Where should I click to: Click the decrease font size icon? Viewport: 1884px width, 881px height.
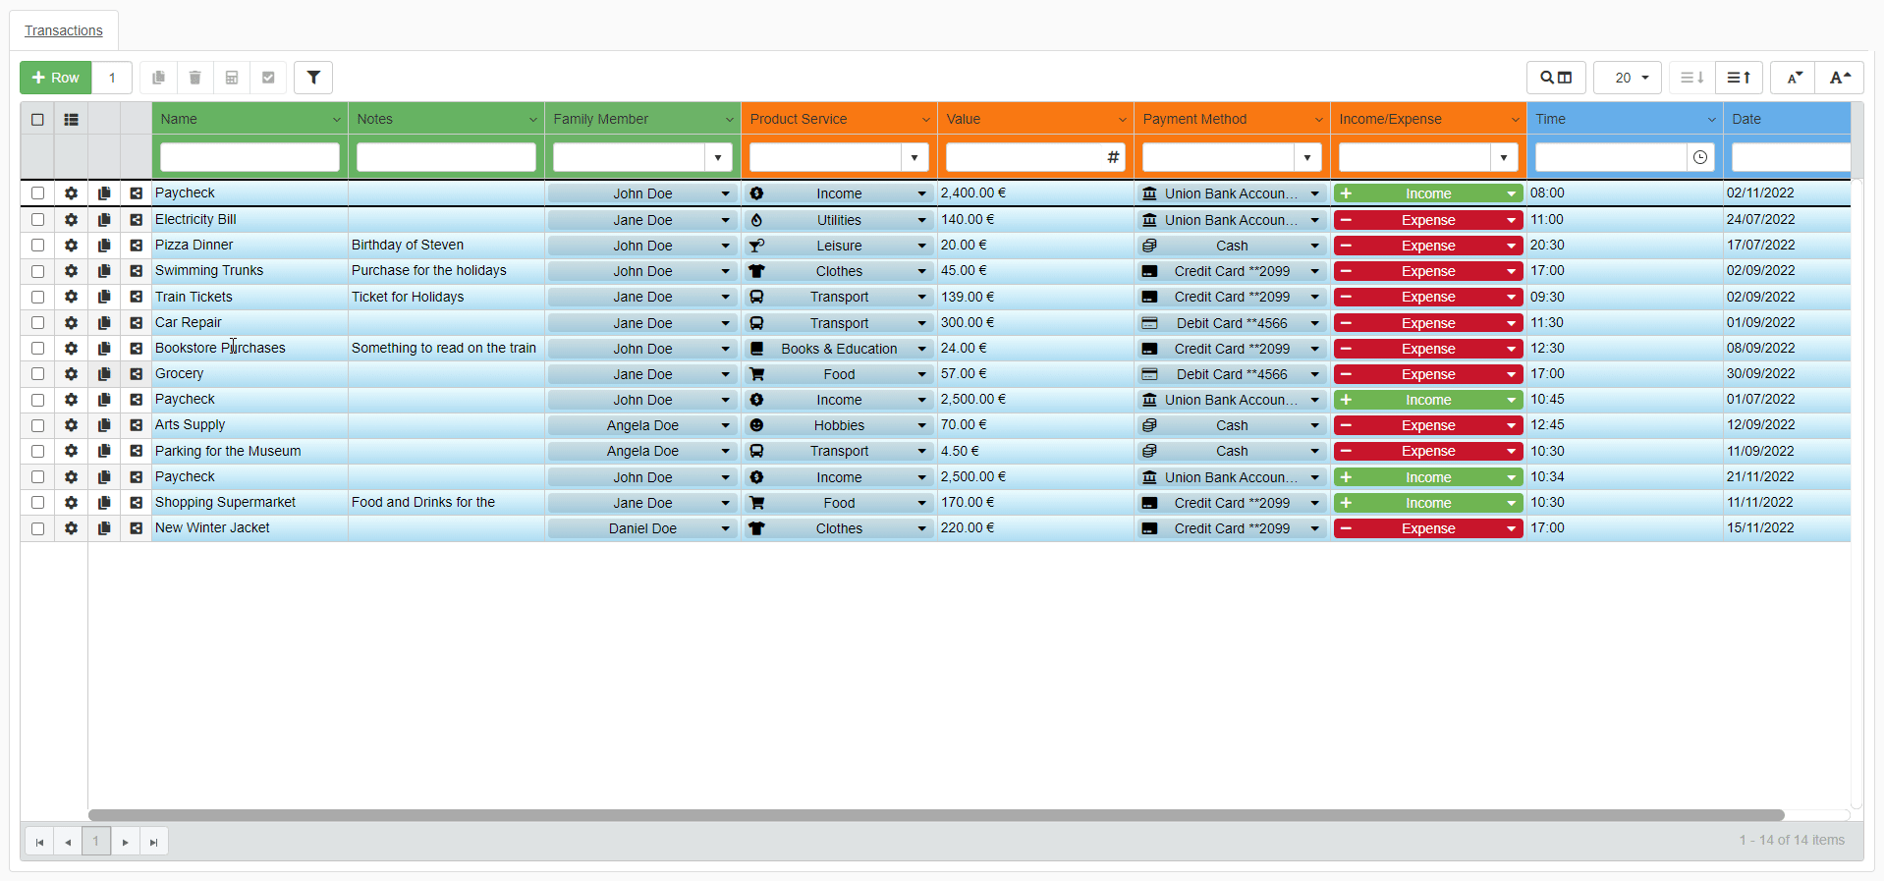(x=1794, y=78)
